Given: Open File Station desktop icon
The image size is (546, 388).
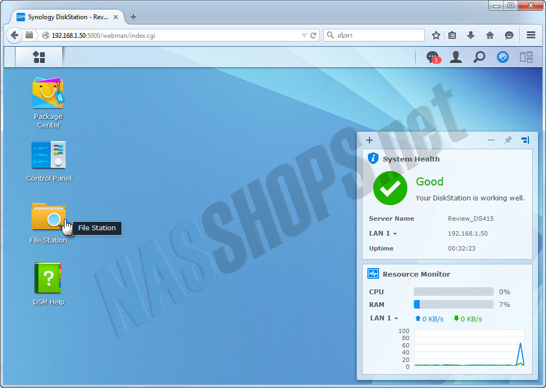Looking at the screenshot, I should (x=49, y=216).
